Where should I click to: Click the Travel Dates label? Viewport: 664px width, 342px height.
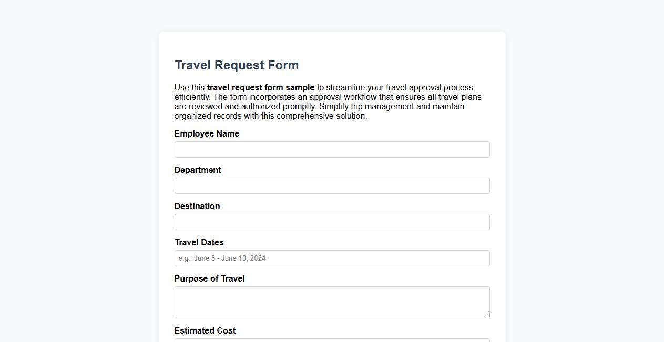(x=199, y=242)
